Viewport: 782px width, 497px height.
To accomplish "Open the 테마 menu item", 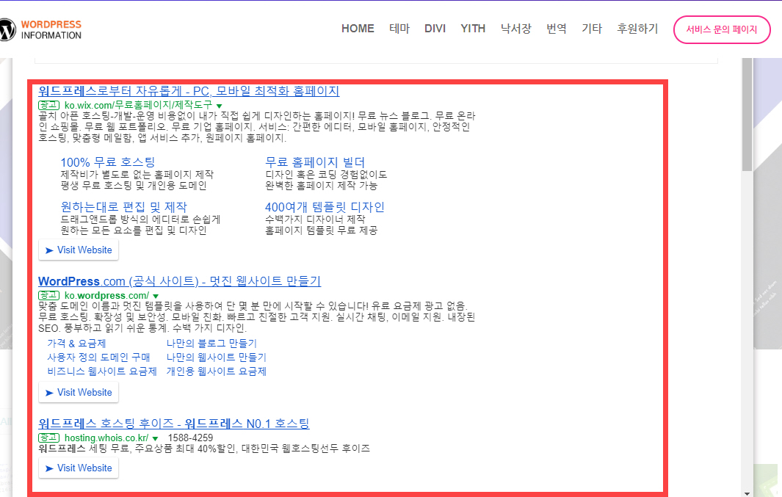I will pyautogui.click(x=399, y=29).
